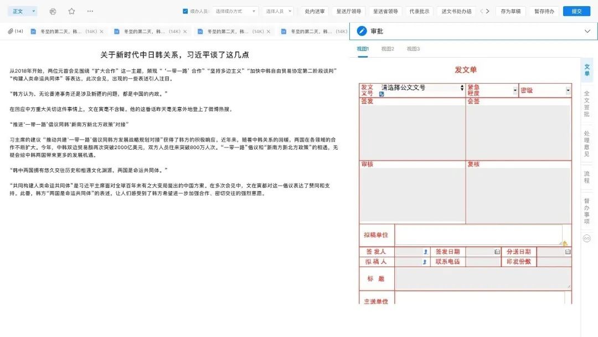Click the 处内送审 button
598x337 pixels.
[x=315, y=12]
